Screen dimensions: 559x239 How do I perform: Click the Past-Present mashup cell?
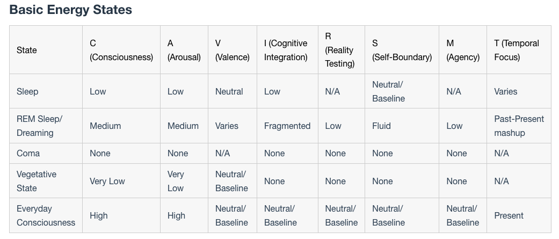[x=519, y=126]
